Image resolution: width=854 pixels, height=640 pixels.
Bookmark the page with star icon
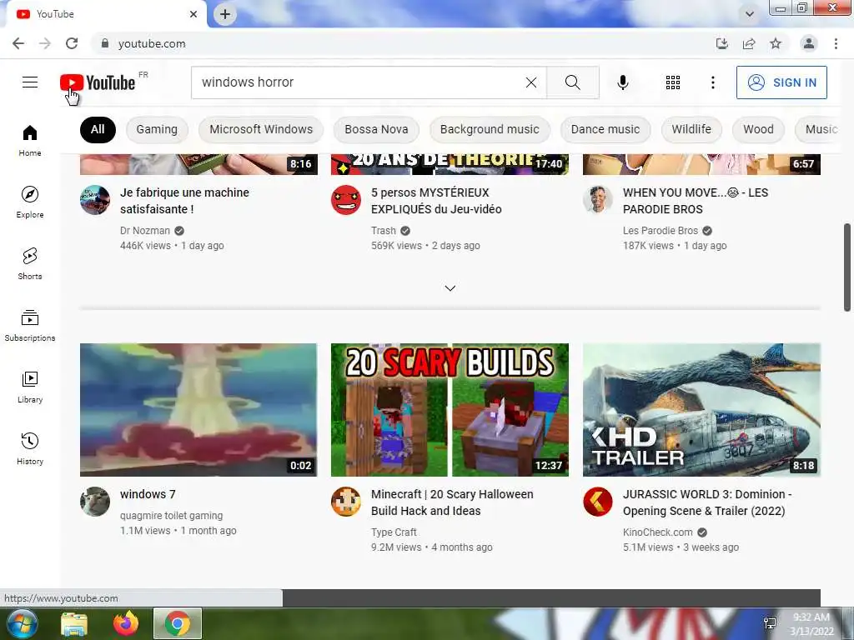coord(776,43)
